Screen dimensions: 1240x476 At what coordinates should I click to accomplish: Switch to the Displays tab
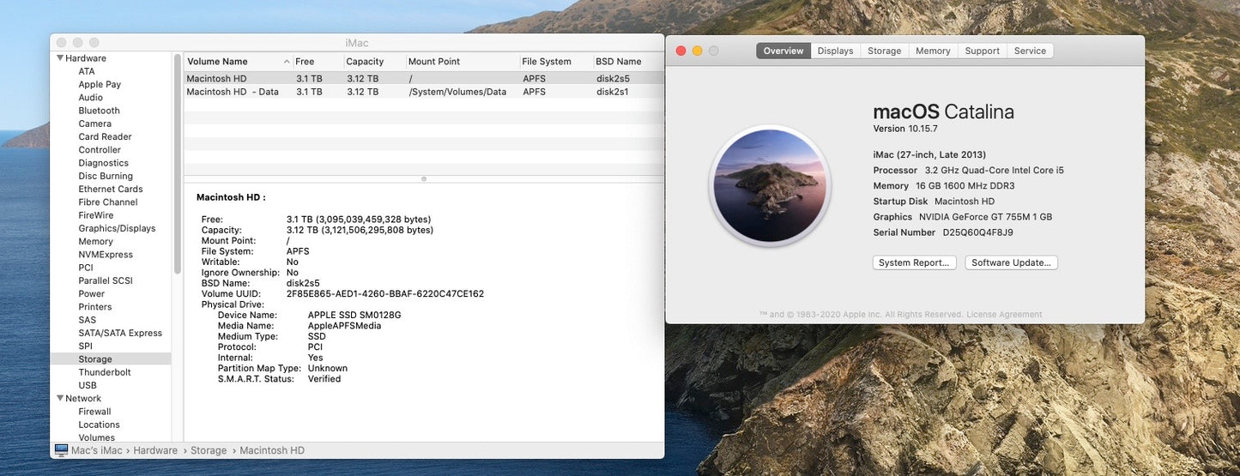pyautogui.click(x=835, y=51)
